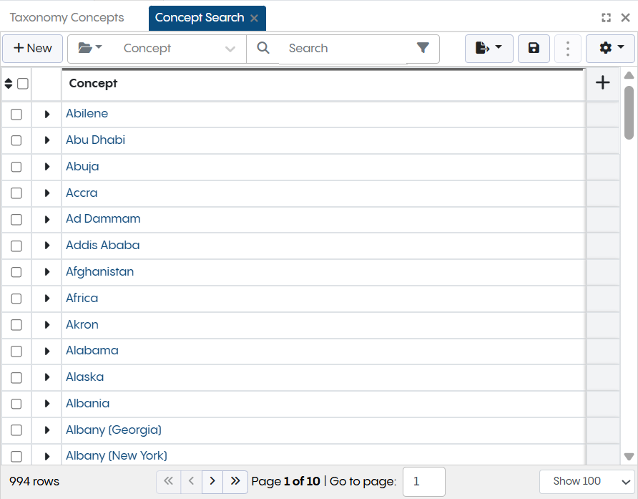Open the export options menu
The width and height of the screenshot is (638, 499).
coord(489,49)
